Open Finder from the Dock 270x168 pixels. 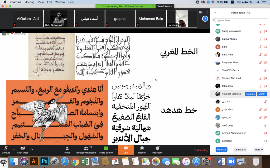point(14,161)
